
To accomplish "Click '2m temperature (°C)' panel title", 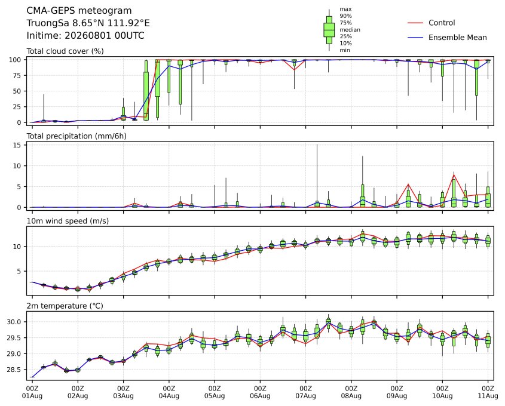I will (65, 306).
